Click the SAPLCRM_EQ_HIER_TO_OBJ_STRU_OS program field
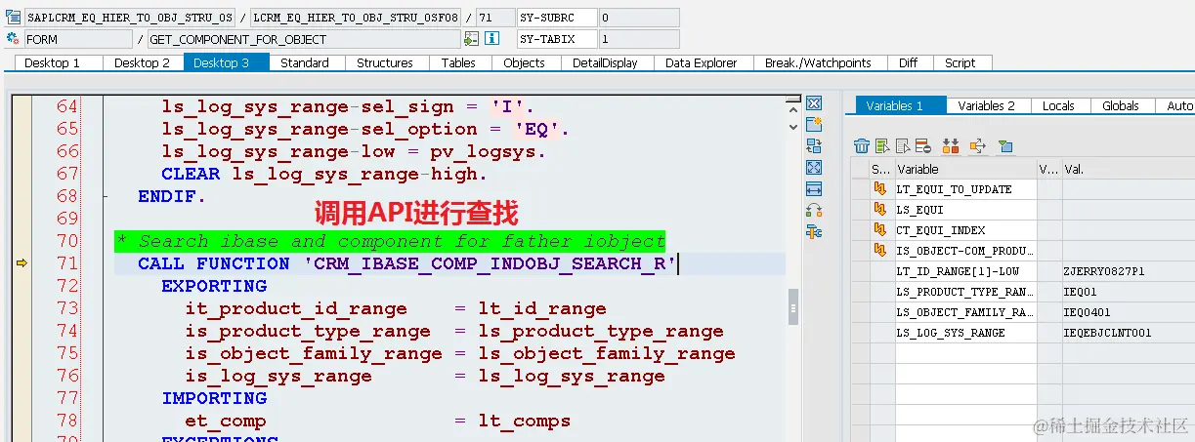 click(129, 18)
